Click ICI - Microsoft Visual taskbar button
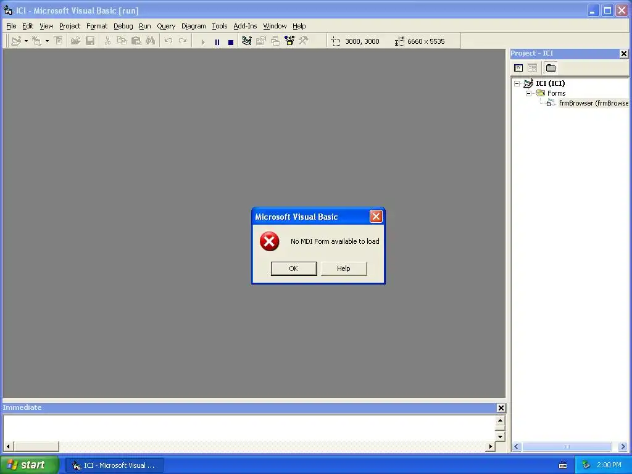Screen dimensions: 632x474 click(x=115, y=465)
